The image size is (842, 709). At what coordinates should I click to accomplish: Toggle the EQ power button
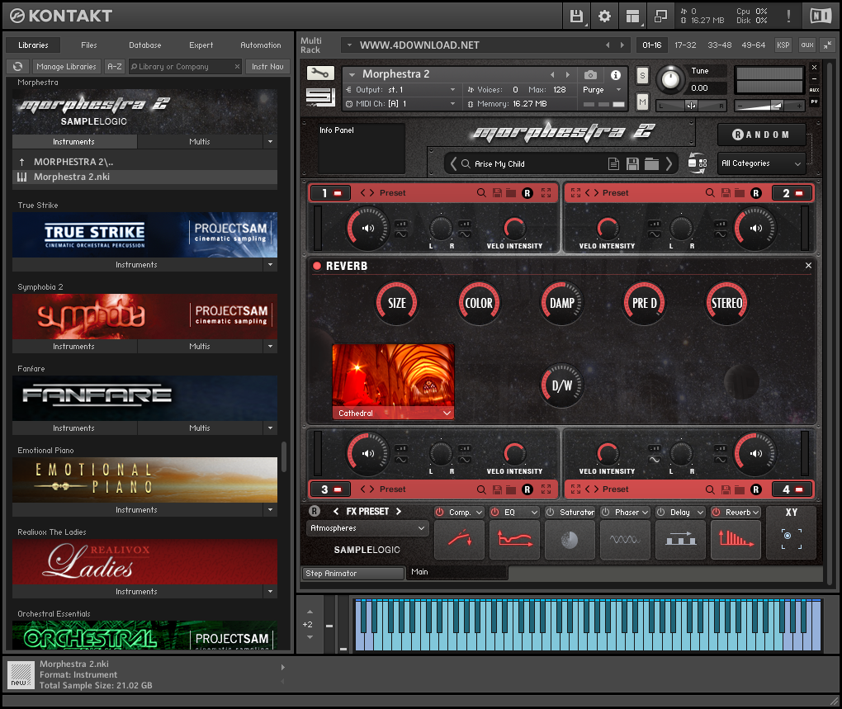tap(495, 512)
